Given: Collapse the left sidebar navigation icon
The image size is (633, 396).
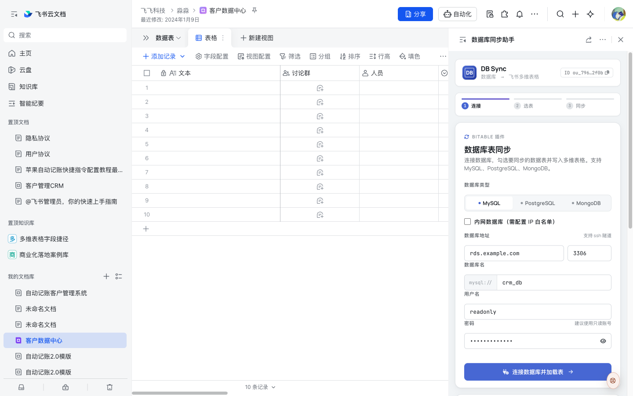Looking at the screenshot, I should tap(14, 14).
